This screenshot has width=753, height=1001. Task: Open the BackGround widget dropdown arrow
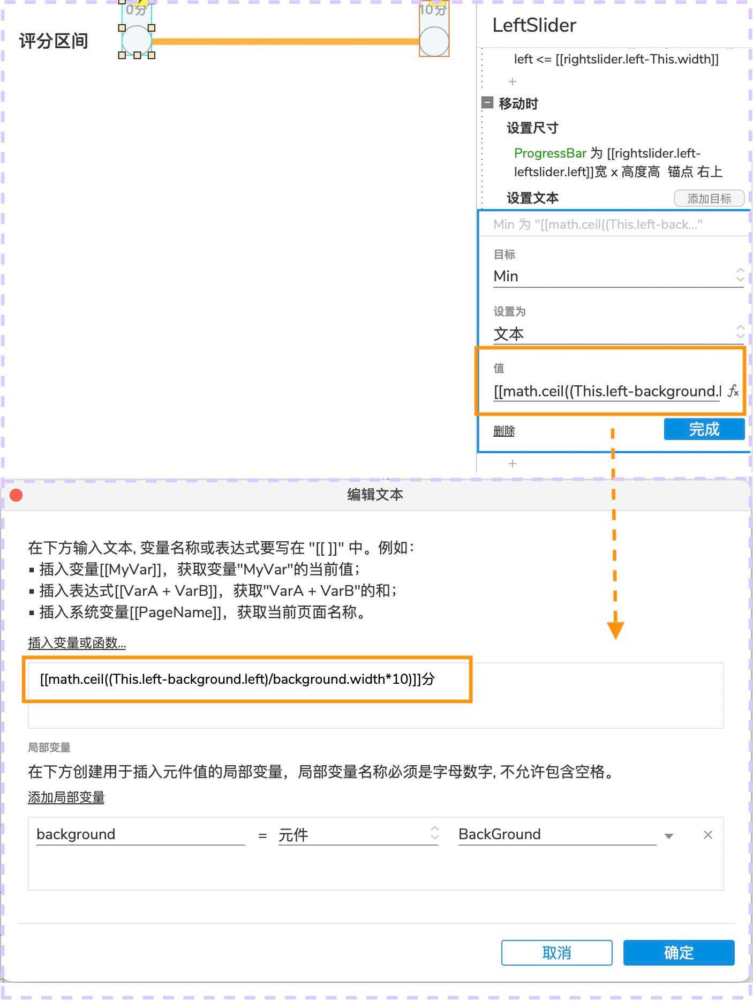click(x=669, y=836)
